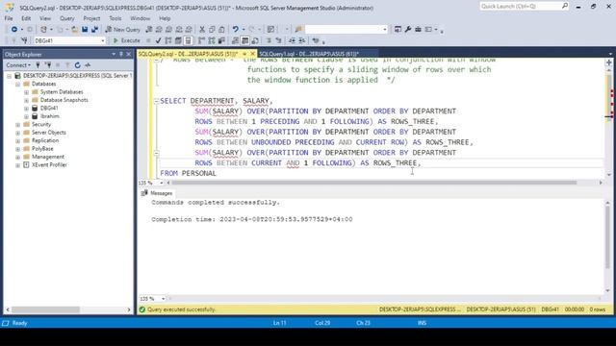Click the Comment out selected lines icon
The image size is (616, 346).
(269, 40)
